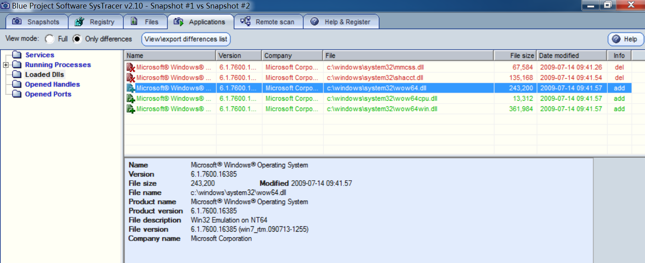Click the Running Processes folder icon
Viewport: 645px width, 263px height.
point(17,64)
